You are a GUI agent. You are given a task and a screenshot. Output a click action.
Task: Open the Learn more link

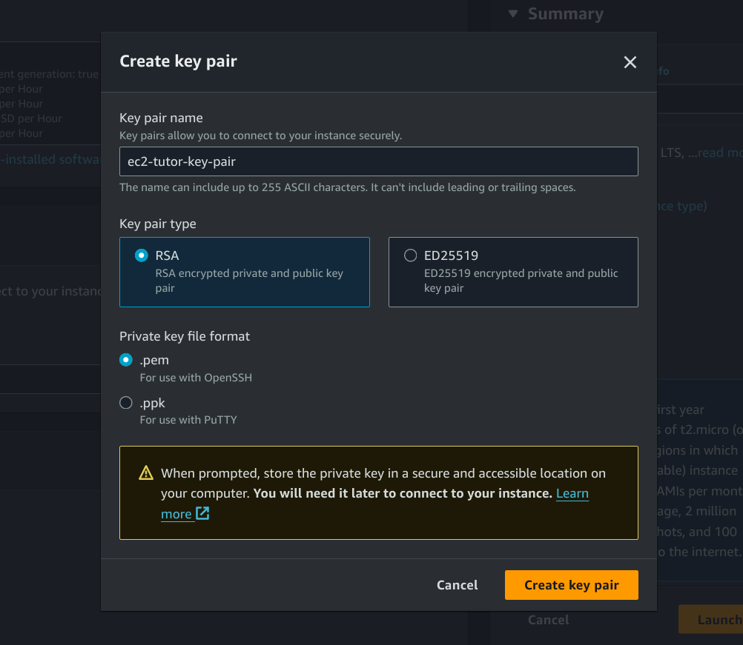[572, 493]
